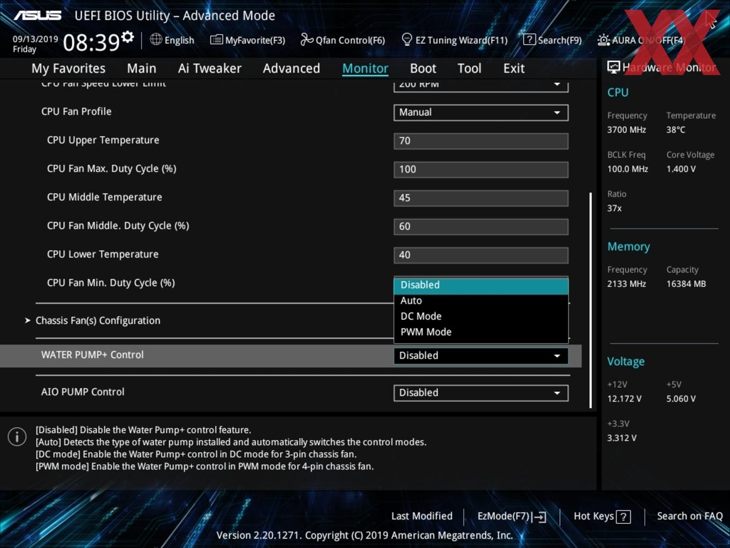Click the 09/13/2019 date text
The height and width of the screenshot is (548, 730).
[x=35, y=39]
